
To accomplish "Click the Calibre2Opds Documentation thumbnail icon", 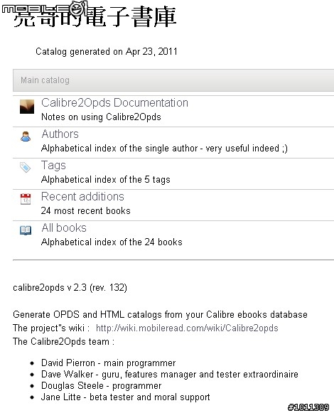I will (x=27, y=107).
